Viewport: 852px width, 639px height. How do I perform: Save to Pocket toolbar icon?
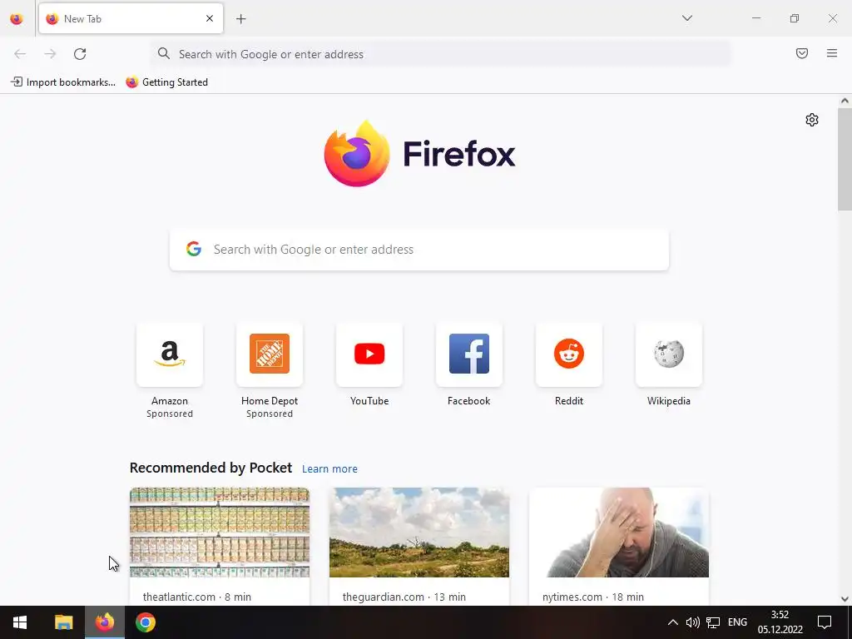pyautogui.click(x=802, y=53)
